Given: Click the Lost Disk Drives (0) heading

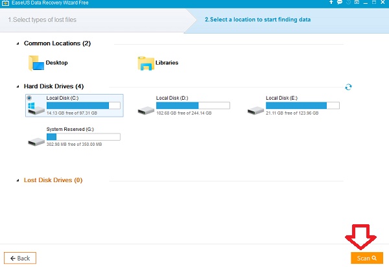Looking at the screenshot, I should click(53, 180).
